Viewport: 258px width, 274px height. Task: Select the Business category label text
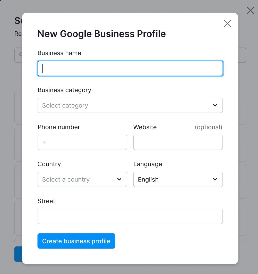coord(64,90)
